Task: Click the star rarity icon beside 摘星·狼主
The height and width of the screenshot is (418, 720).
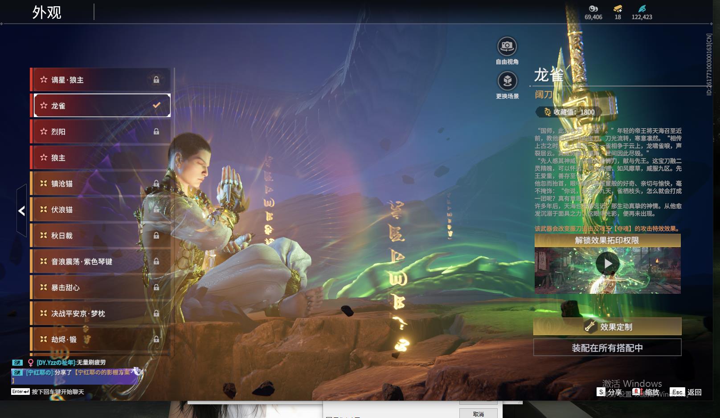Action: [44, 80]
